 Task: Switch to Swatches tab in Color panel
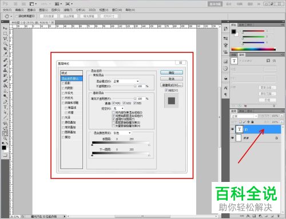click(241, 25)
